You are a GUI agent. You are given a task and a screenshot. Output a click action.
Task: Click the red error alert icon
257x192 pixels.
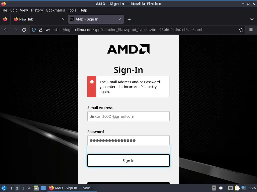pos(92,82)
